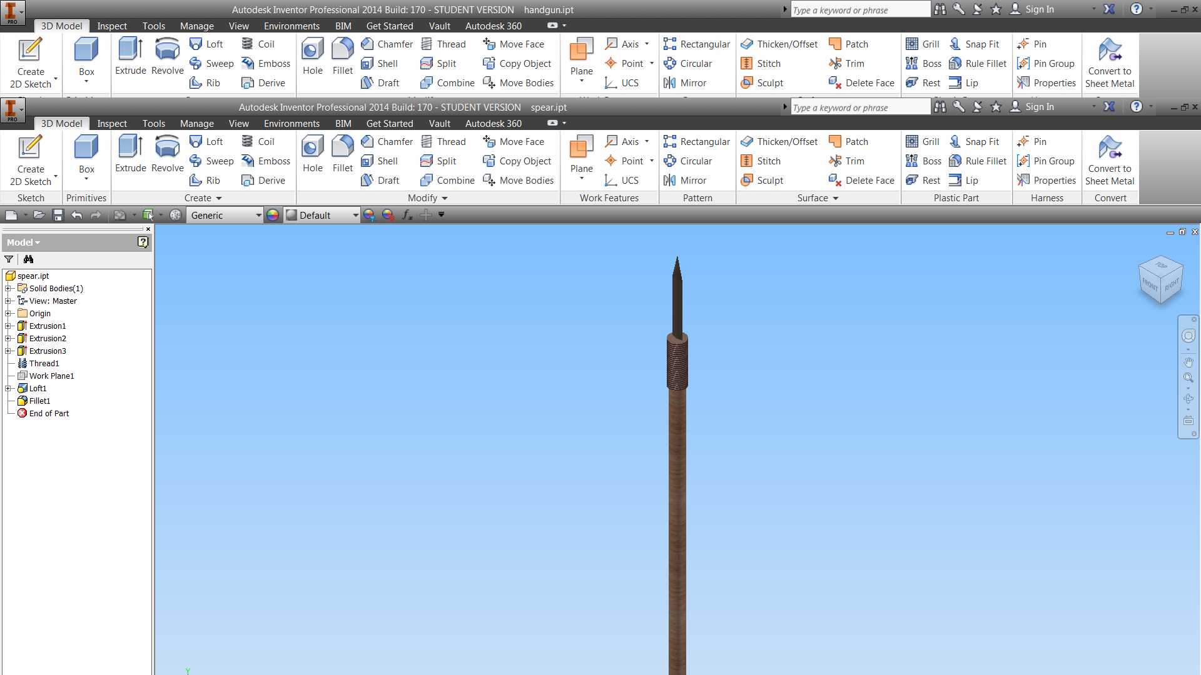Click the Pan tool in navigation bar
The image size is (1201, 675).
tap(1188, 362)
